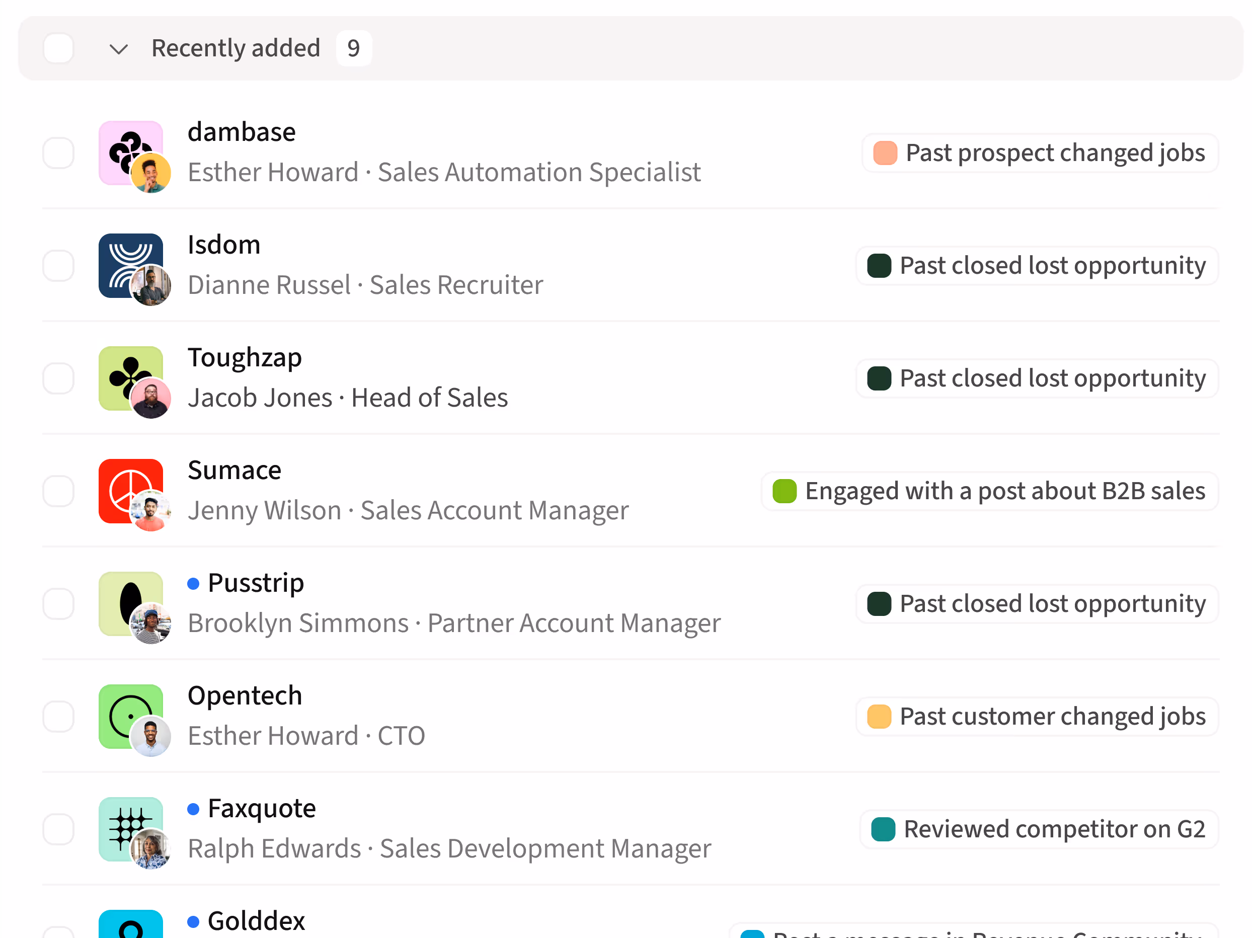
Task: Select the checkbox on the Sumace row
Action: coord(58,491)
